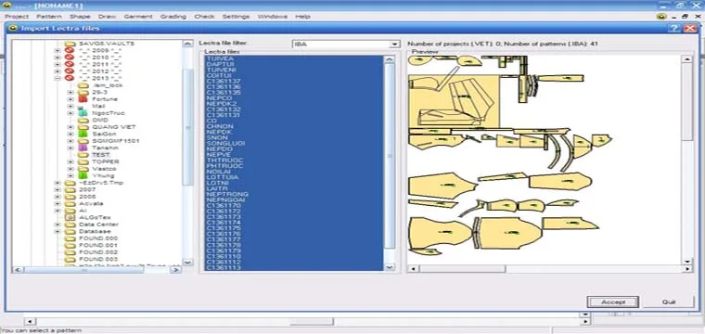Viewport: 705px width, 334px height.
Task: Select the FOUND.002 folder
Action: pyautogui.click(x=98, y=252)
